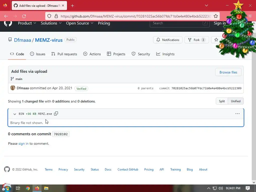Open Task View on taskbar
The height and width of the screenshot is (192, 256).
point(18,188)
